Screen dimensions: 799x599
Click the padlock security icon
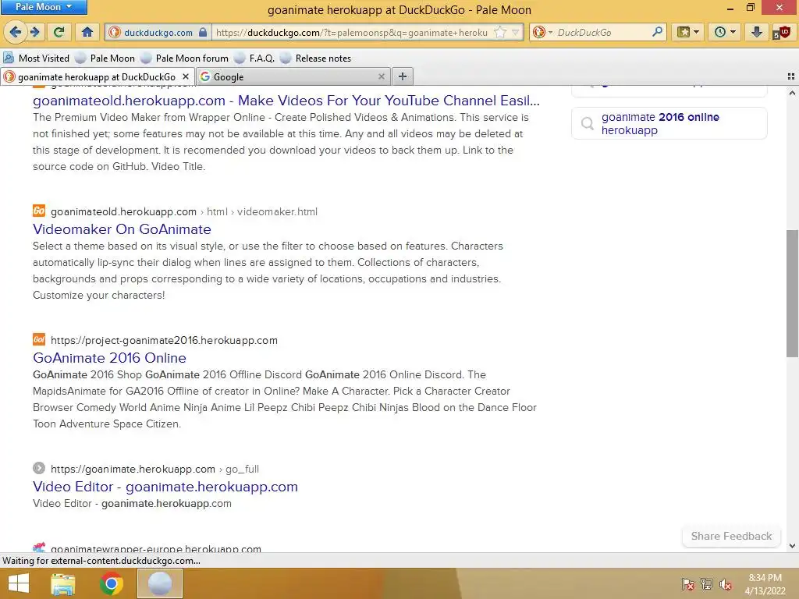tap(203, 33)
